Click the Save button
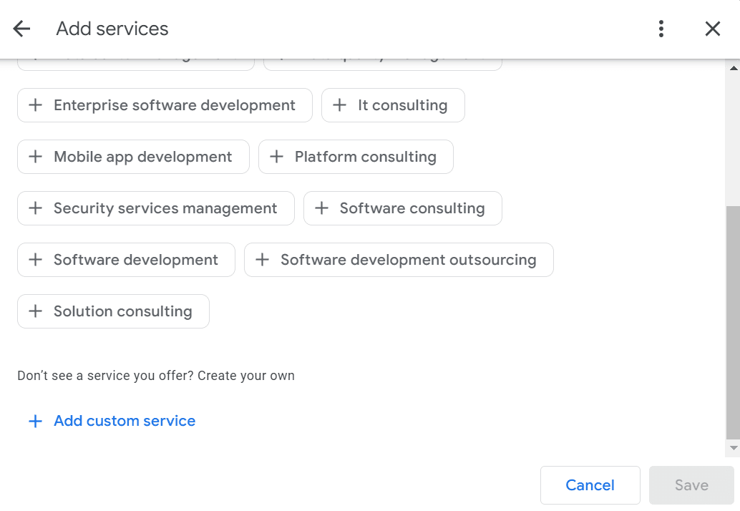740x511 pixels. tap(691, 485)
